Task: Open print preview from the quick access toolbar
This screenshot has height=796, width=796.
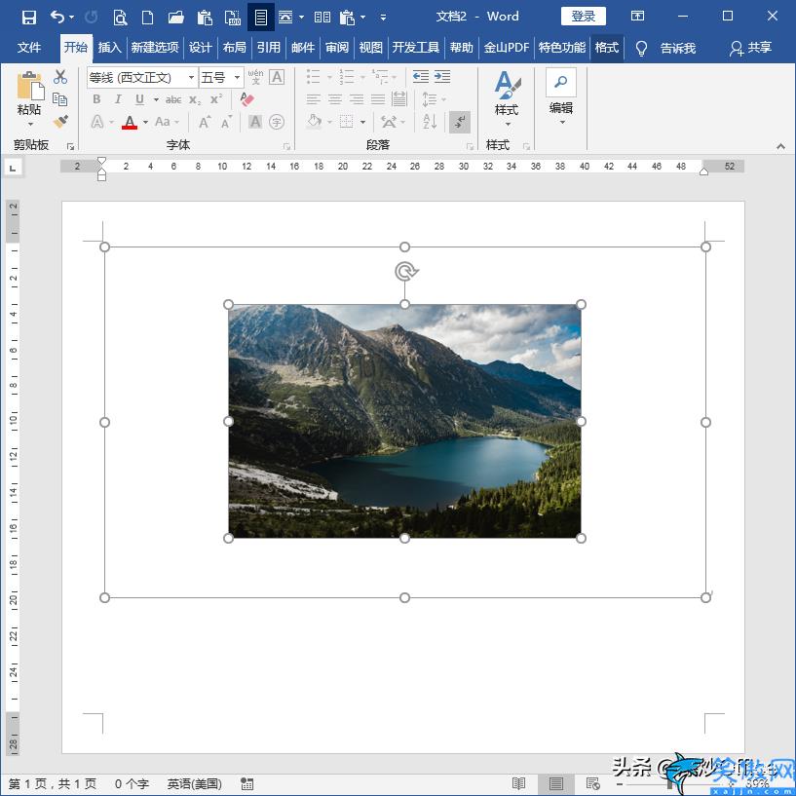Action: [120, 18]
